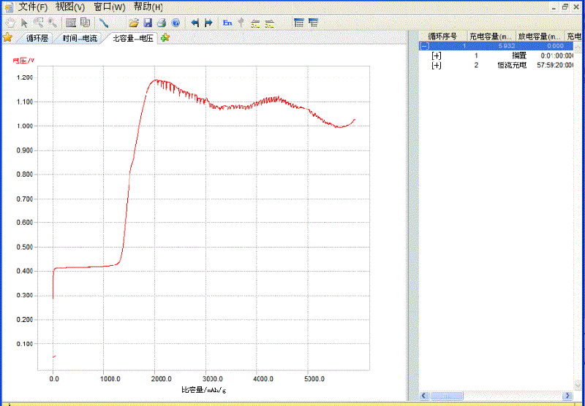Expand step 2 恒流充电 row

pos(437,66)
